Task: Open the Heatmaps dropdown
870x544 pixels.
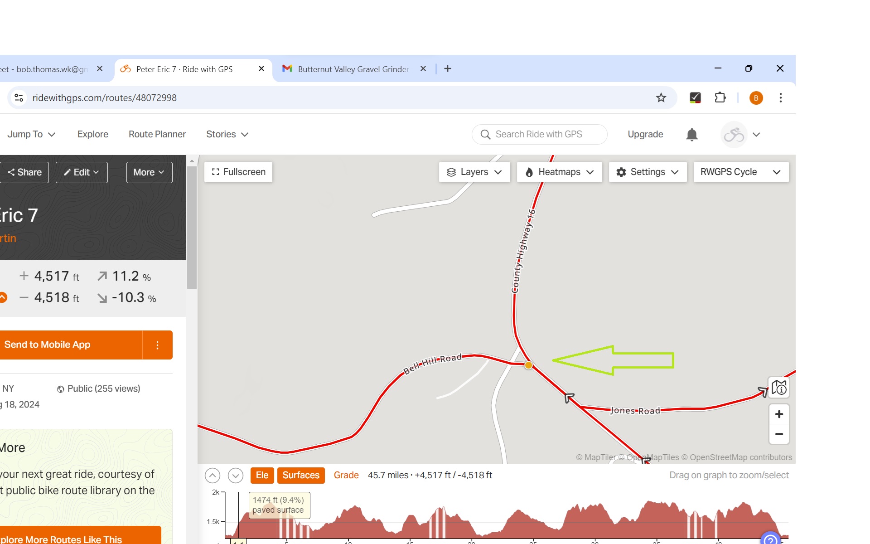Action: (559, 172)
